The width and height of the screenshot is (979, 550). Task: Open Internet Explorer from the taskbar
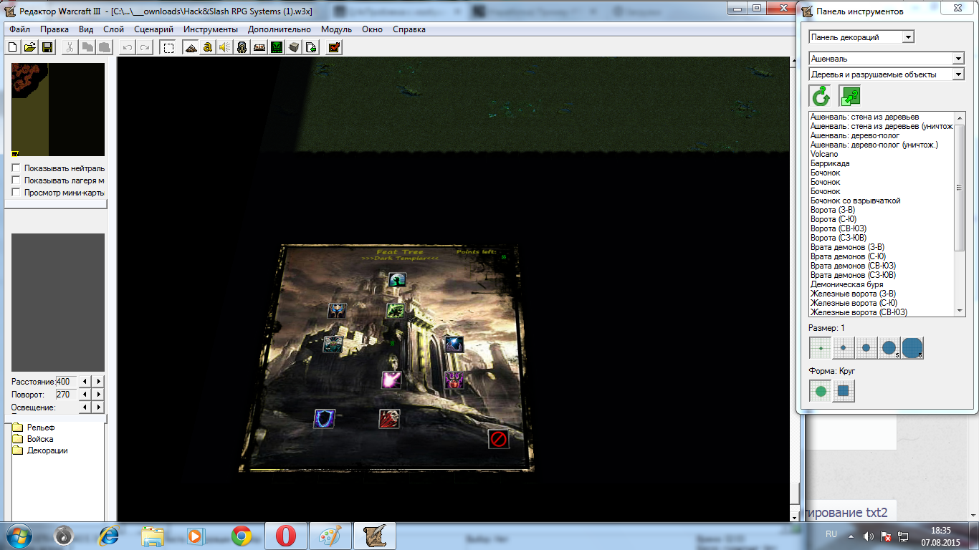pyautogui.click(x=108, y=536)
